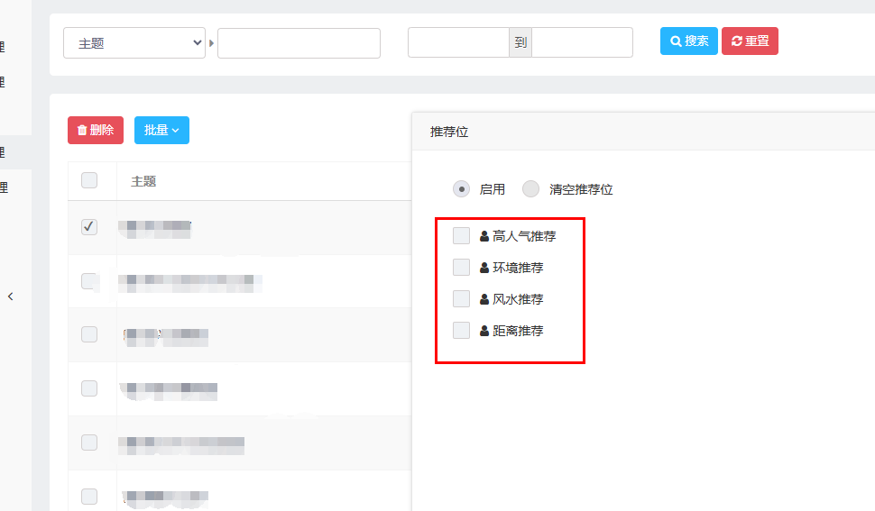
Task: Toggle the select-all checkbox in table header
Action: click(89, 180)
